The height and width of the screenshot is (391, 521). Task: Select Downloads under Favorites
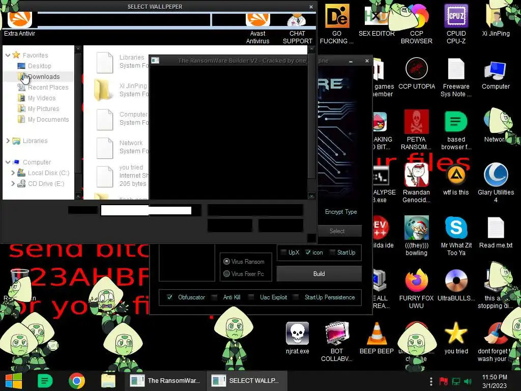click(x=44, y=76)
